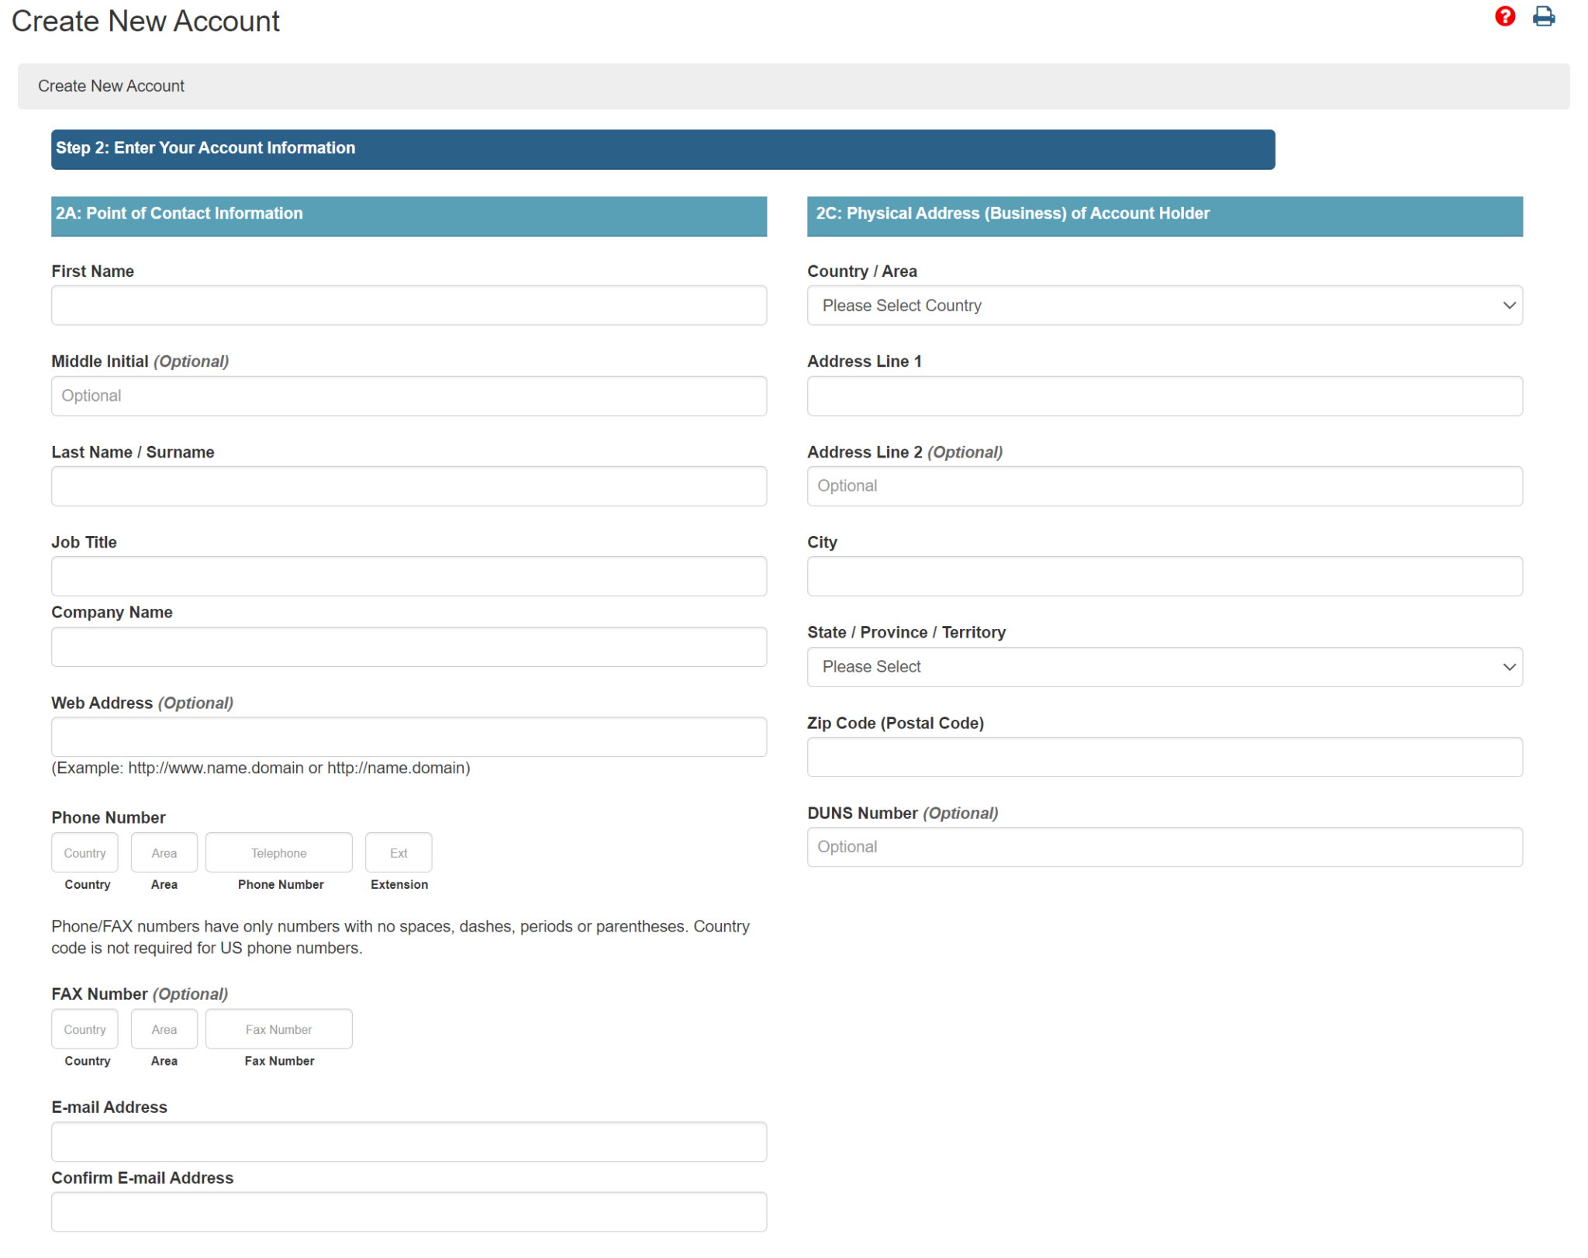Open the help icon
Viewport: 1588px width, 1258px height.
[1504, 16]
